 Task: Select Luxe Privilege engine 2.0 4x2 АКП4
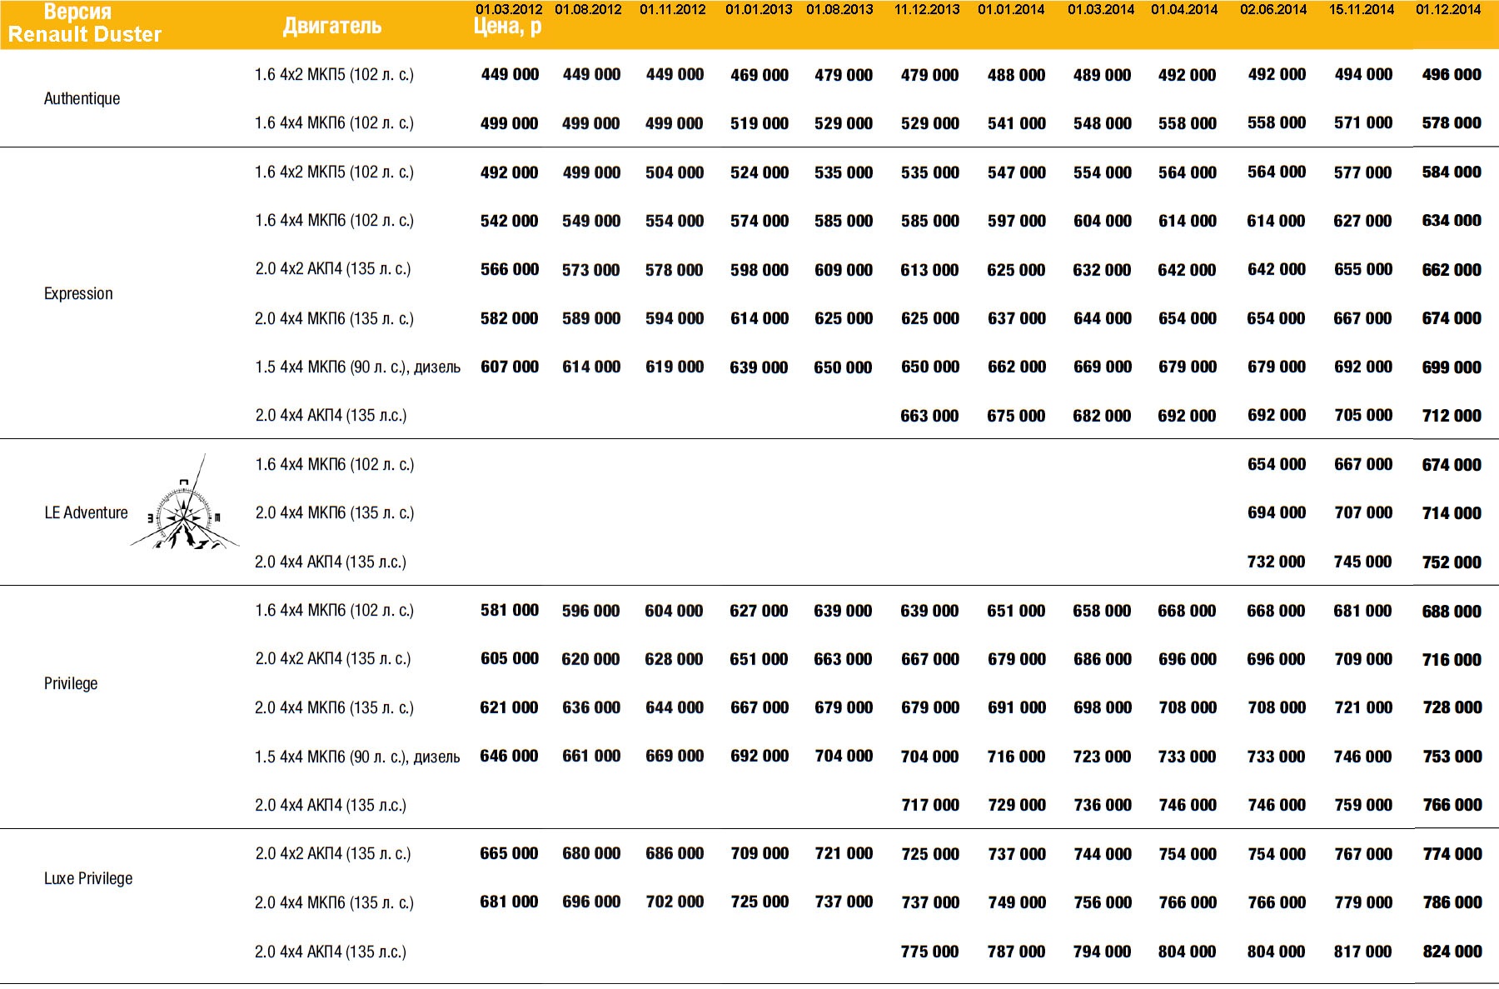(x=332, y=853)
